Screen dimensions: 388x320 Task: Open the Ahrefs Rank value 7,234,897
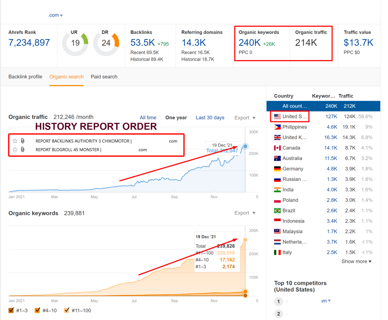pyautogui.click(x=29, y=42)
